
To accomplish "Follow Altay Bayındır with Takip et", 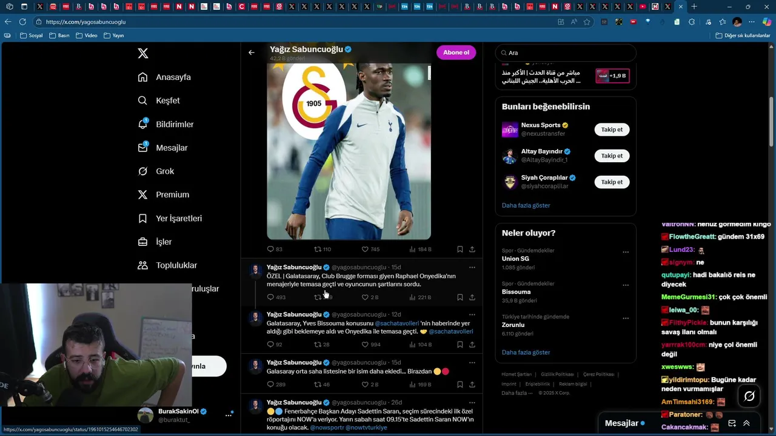I will (612, 156).
